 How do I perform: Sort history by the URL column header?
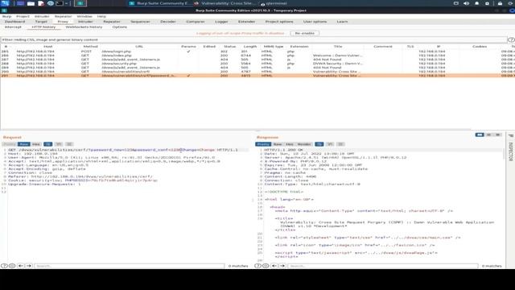pos(139,47)
